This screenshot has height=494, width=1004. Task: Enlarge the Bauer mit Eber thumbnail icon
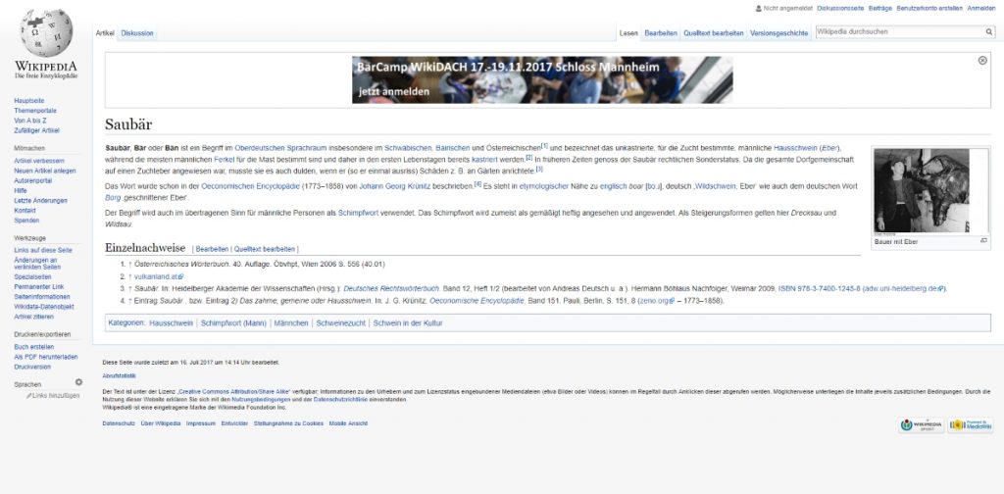[x=983, y=240]
